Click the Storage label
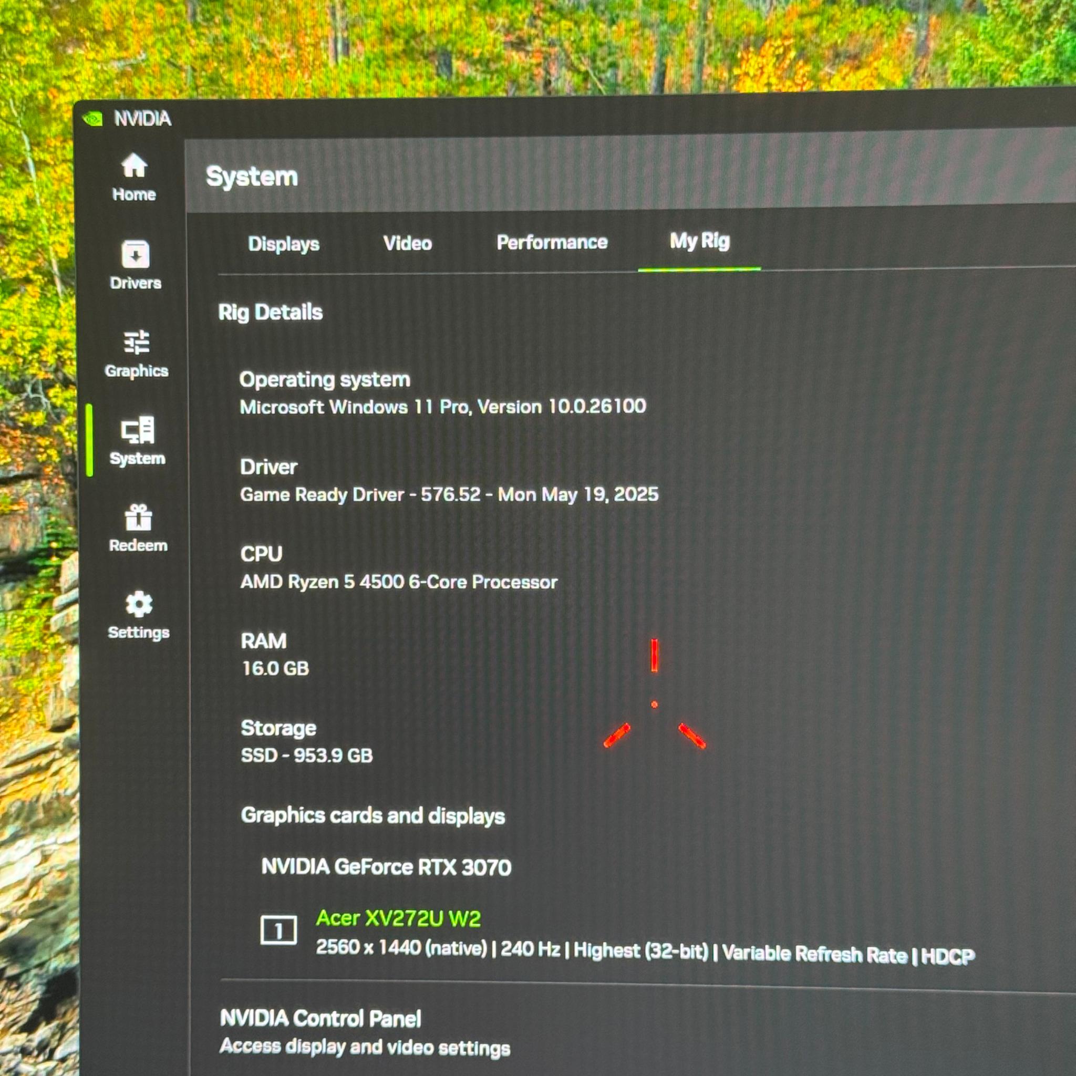This screenshot has height=1076, width=1076. [x=278, y=728]
